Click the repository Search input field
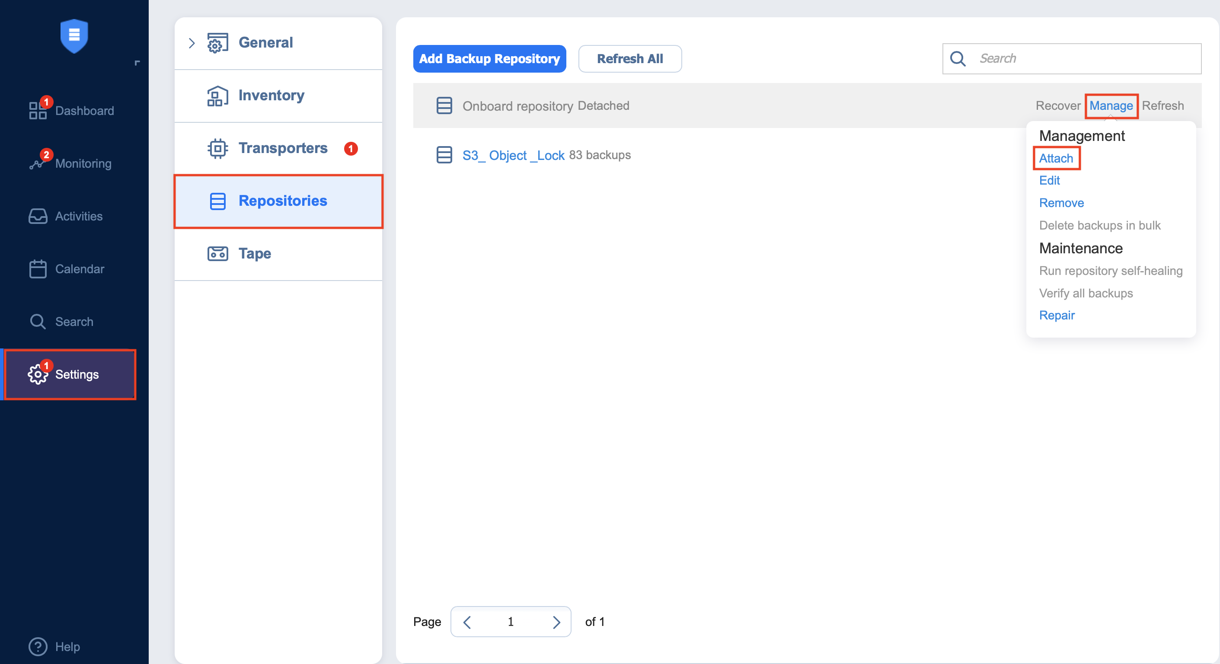This screenshot has height=664, width=1220. (1072, 59)
